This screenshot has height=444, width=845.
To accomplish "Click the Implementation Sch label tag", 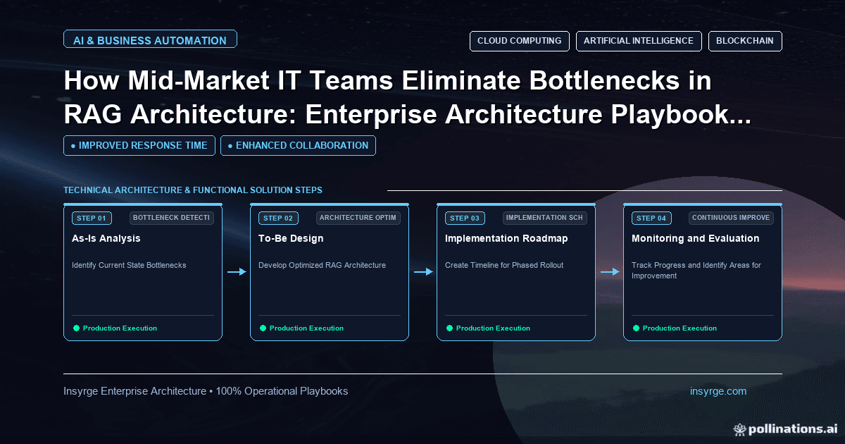I will pyautogui.click(x=545, y=218).
